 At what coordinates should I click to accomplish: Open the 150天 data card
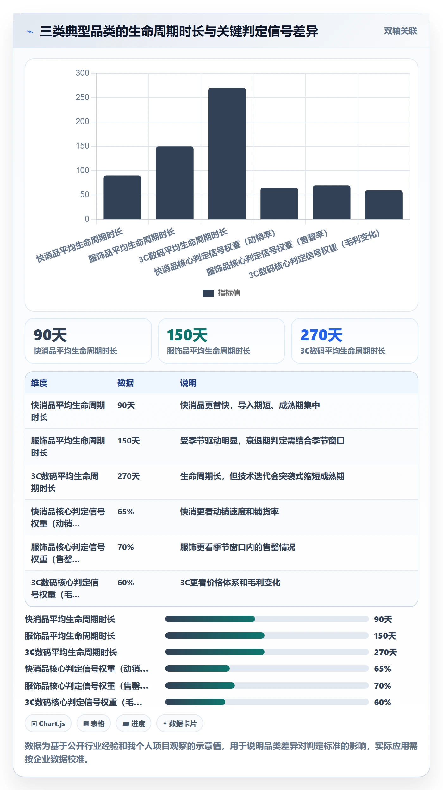click(221, 341)
